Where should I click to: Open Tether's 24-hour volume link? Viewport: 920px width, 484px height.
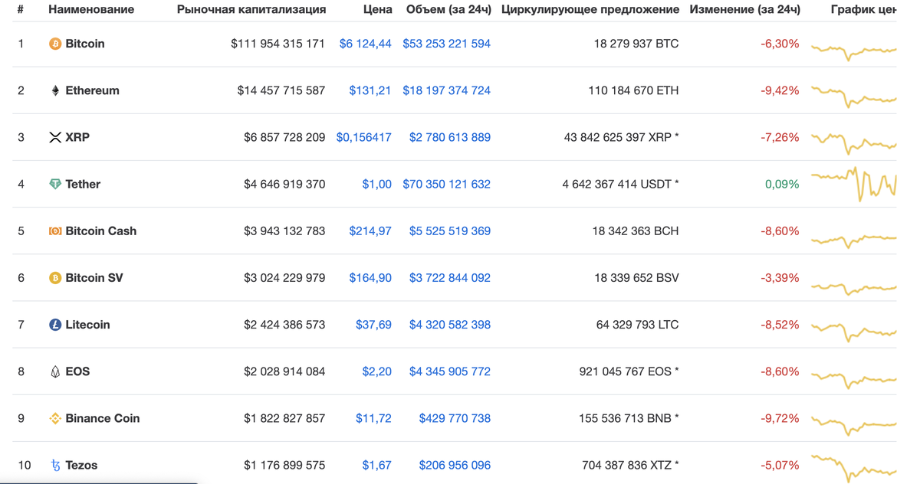click(446, 184)
